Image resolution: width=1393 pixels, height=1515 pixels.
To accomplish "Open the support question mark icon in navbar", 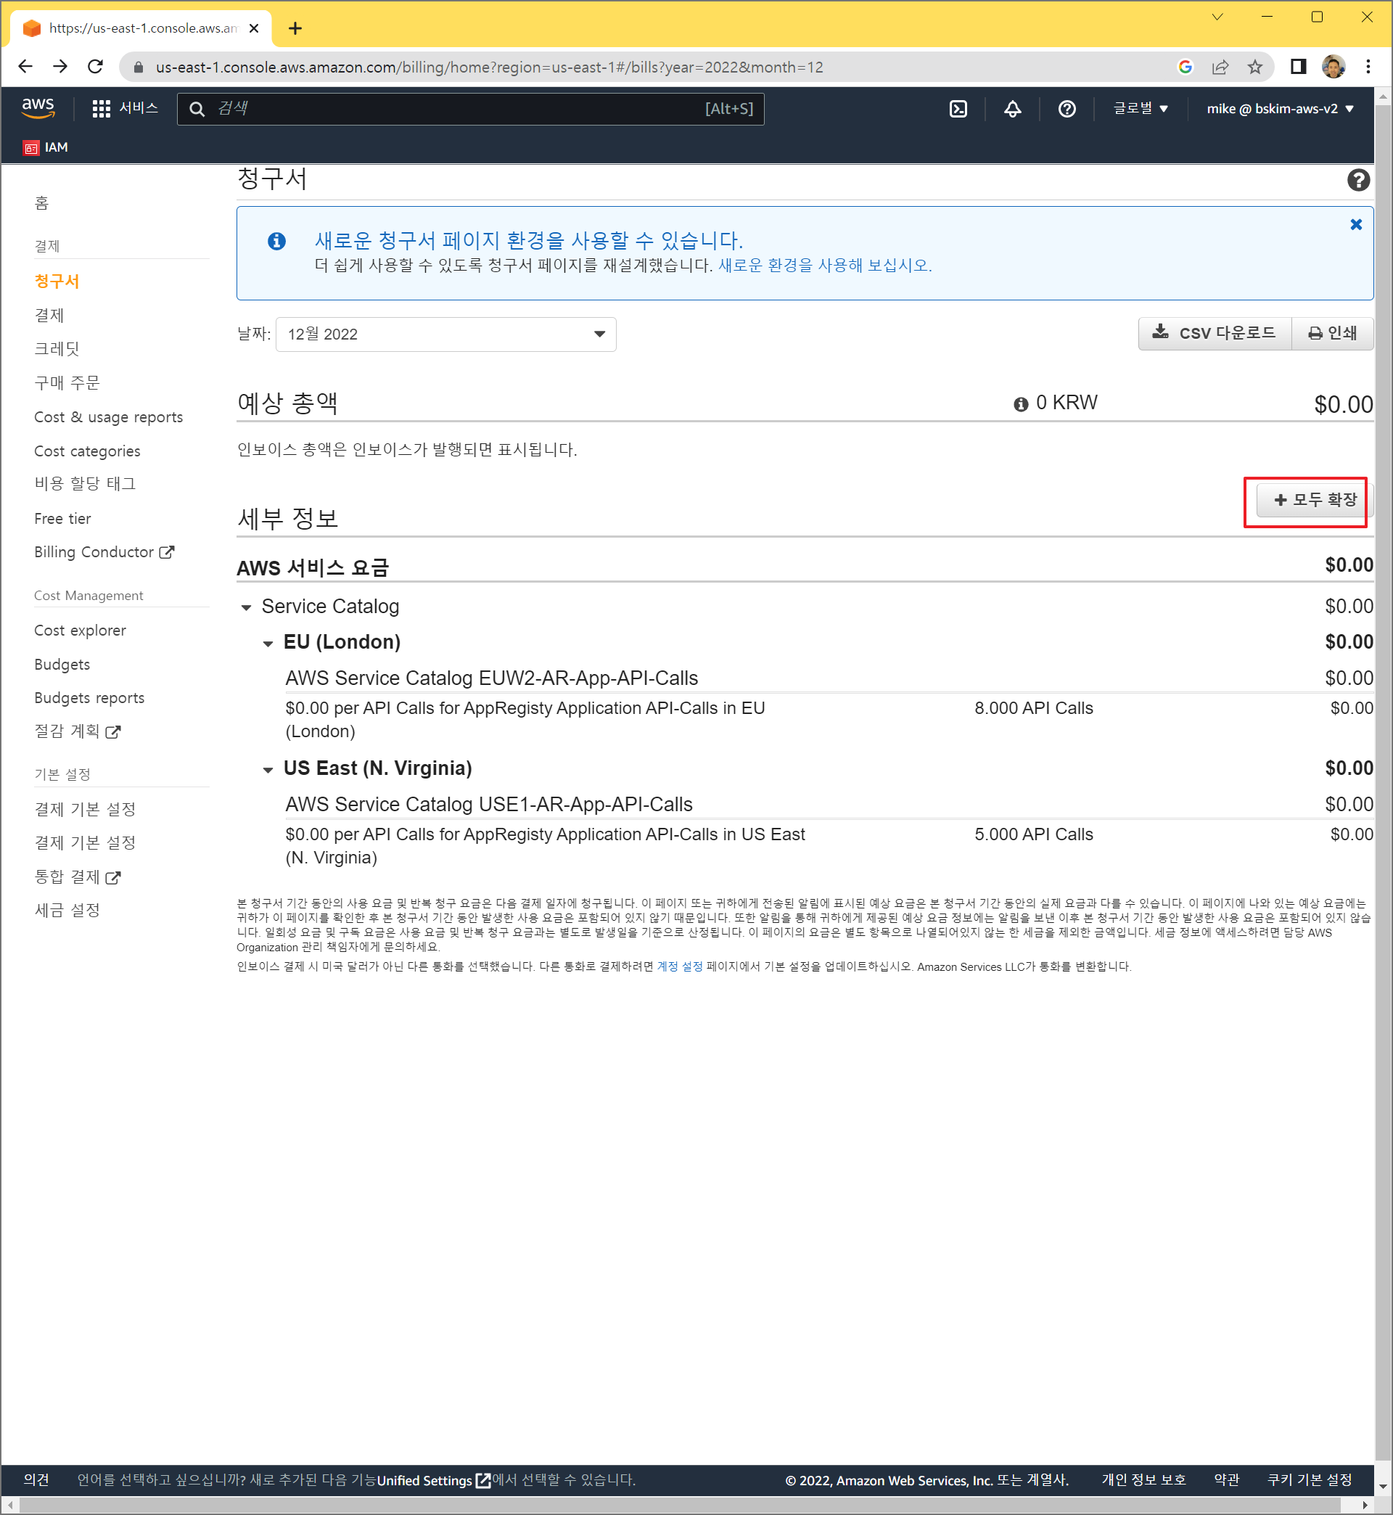I will [x=1067, y=110].
